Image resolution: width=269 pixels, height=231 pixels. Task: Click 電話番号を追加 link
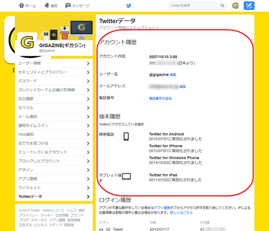coord(160,98)
